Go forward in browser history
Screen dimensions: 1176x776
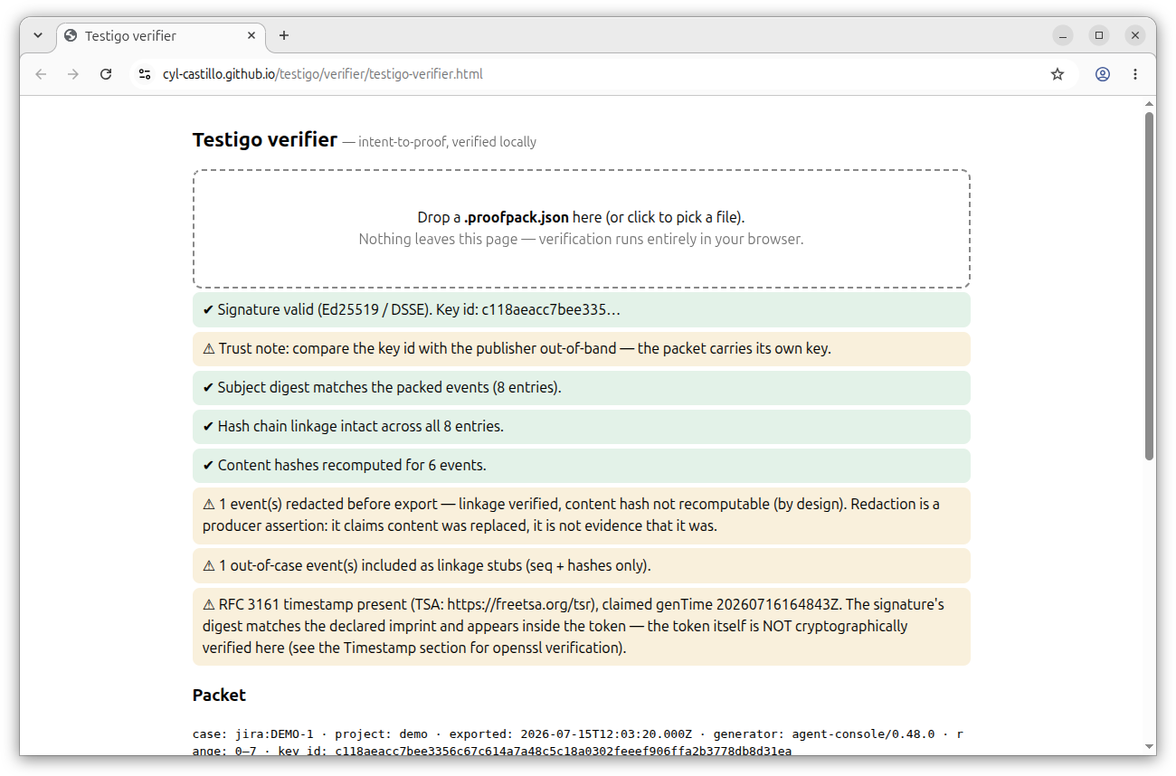(73, 74)
